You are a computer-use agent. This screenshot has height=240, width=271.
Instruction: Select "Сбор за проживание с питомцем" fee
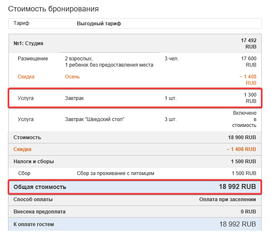point(115,173)
